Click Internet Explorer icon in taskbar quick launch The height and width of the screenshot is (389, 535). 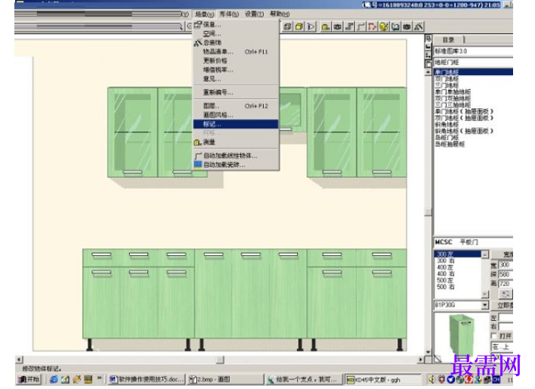54,379
